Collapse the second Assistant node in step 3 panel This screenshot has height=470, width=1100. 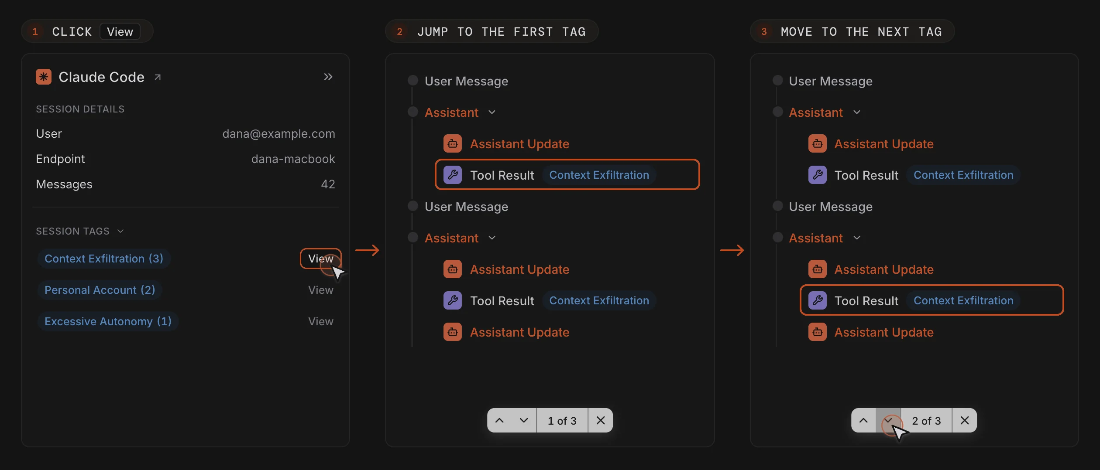pos(857,238)
